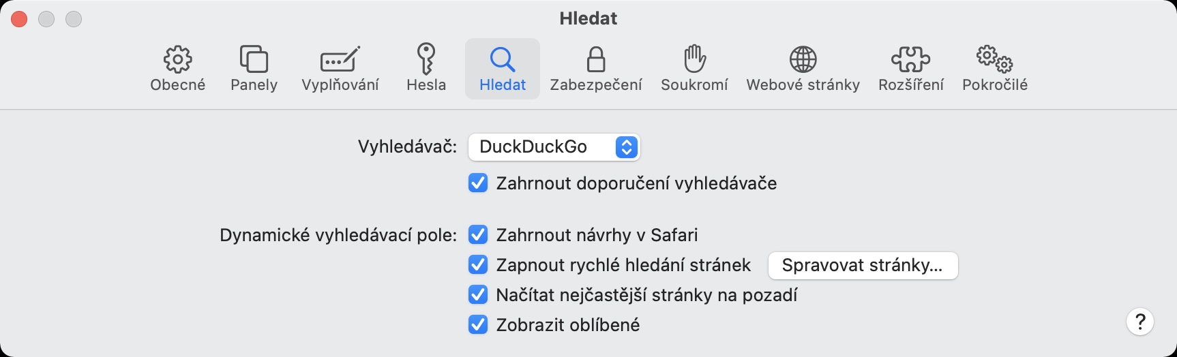Close the Hledat settings window

click(20, 19)
